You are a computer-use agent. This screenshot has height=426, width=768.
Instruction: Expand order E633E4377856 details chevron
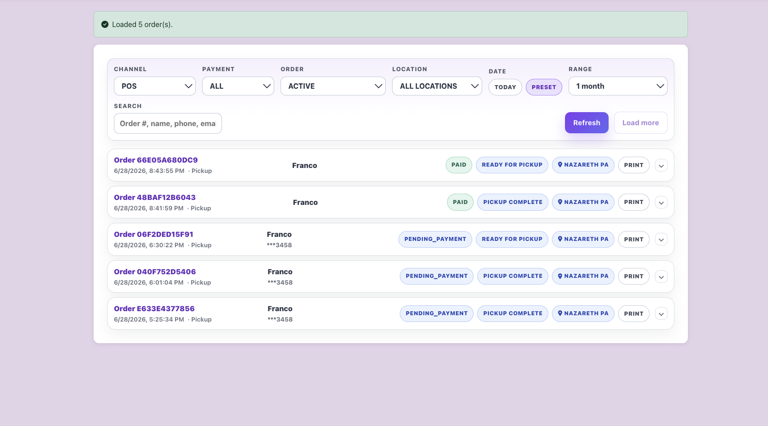tap(661, 314)
